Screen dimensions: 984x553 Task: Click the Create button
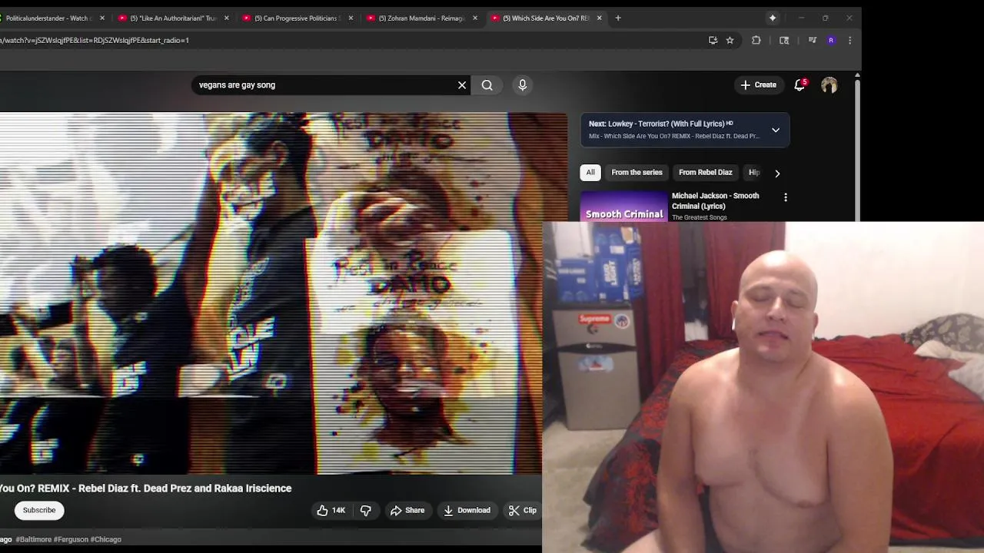click(x=758, y=85)
